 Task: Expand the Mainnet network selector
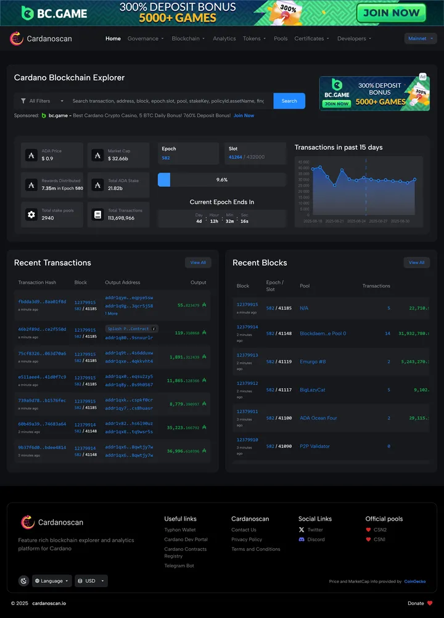421,39
